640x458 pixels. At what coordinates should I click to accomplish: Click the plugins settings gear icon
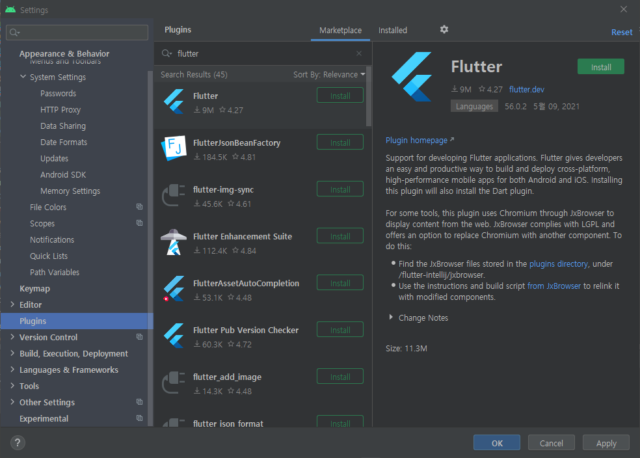[444, 29]
